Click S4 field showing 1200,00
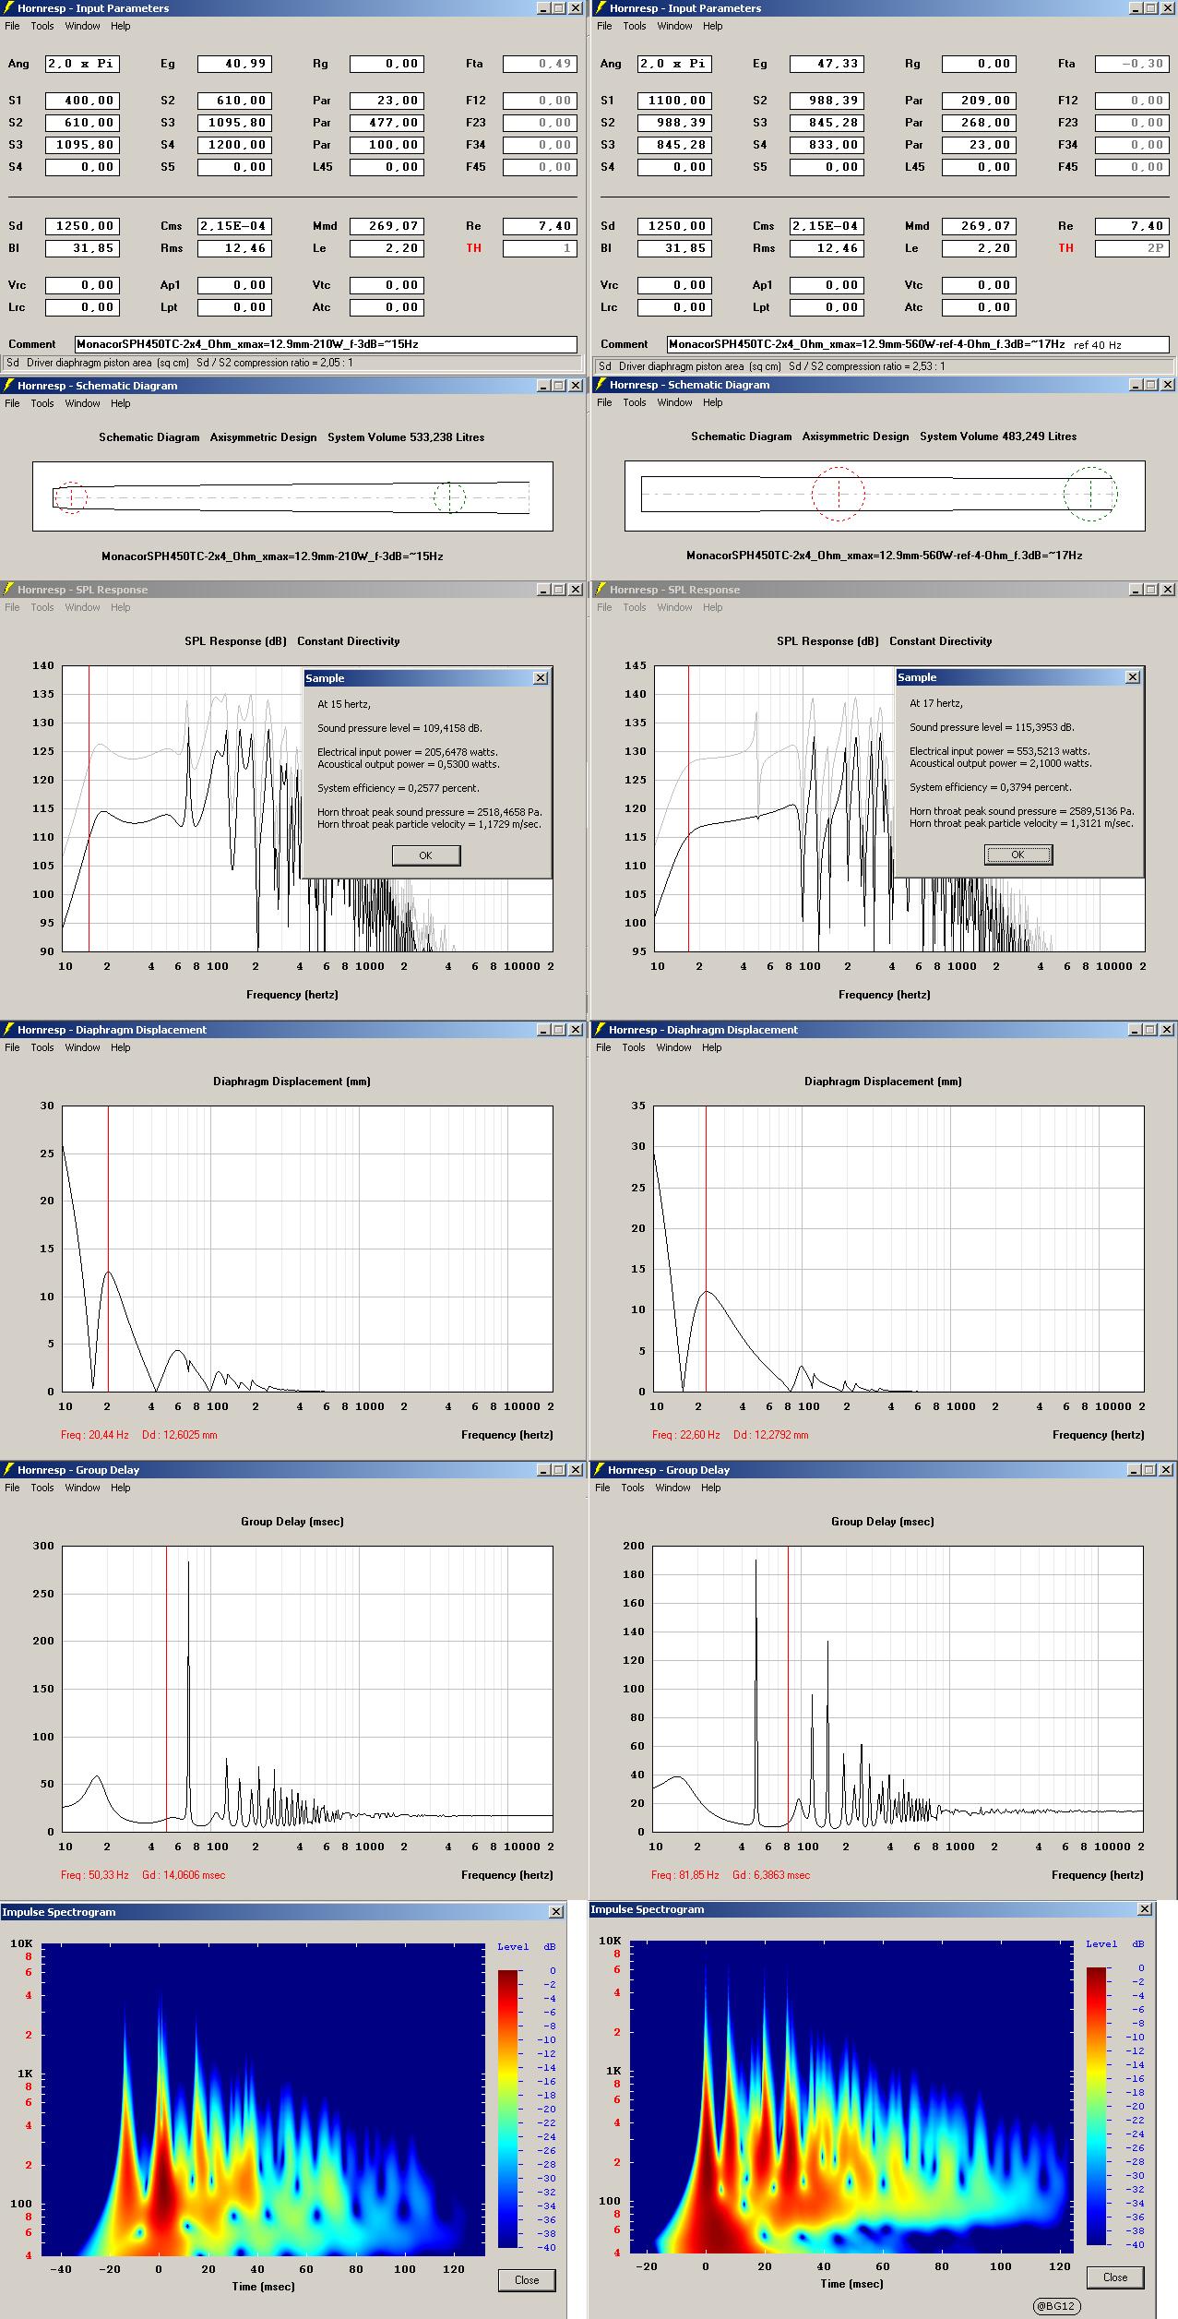 point(234,145)
